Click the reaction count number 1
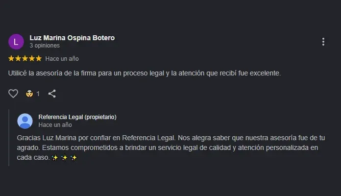Image resolution: width=341 pixels, height=196 pixels. click(x=38, y=94)
